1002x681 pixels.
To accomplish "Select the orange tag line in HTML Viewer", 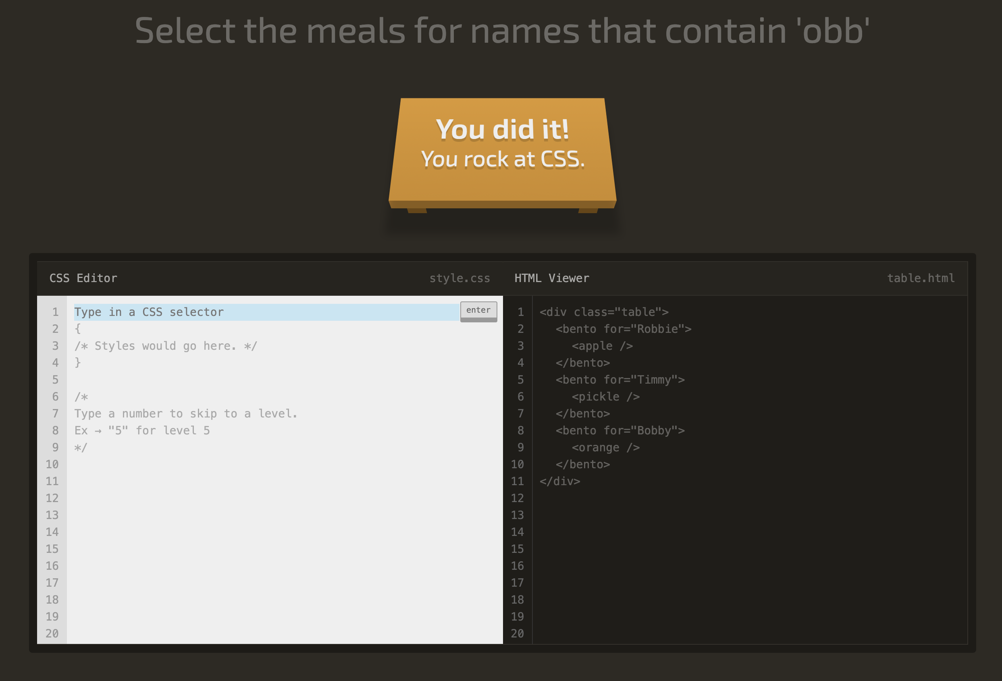I will (605, 447).
